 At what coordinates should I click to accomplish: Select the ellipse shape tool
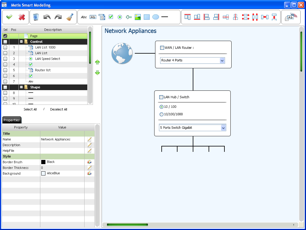[156, 17]
